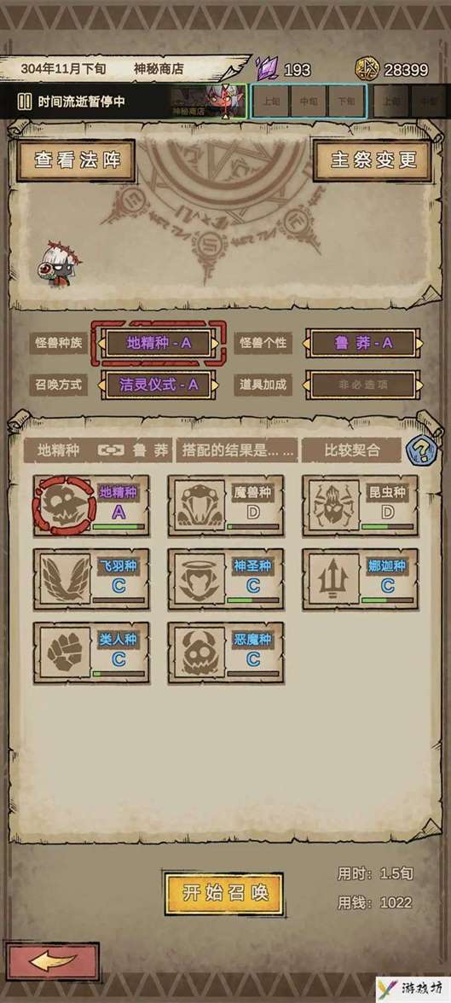Click the right arrow of 召唤方式 selector

[x=215, y=385]
